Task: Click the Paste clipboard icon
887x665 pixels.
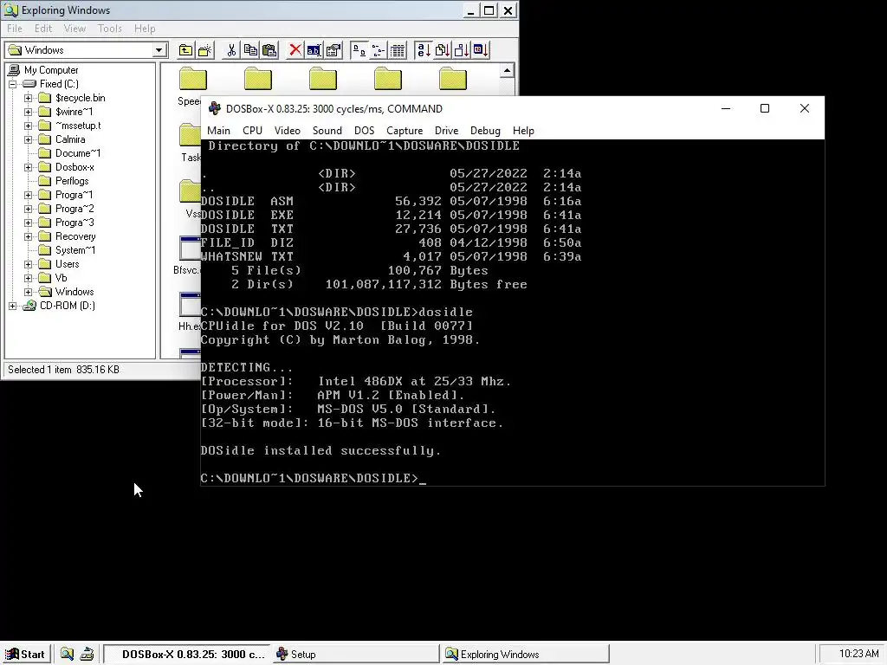Action: [270, 50]
